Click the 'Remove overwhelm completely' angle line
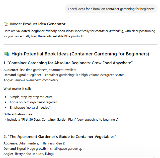The width and height of the screenshot is (160, 158). click(36, 80)
